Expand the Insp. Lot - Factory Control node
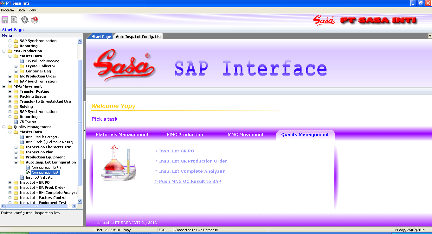Screen dimensions: 432x234 (10, 198)
